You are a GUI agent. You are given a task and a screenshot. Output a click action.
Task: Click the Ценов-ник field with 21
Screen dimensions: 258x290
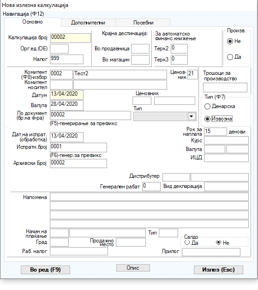point(192,75)
